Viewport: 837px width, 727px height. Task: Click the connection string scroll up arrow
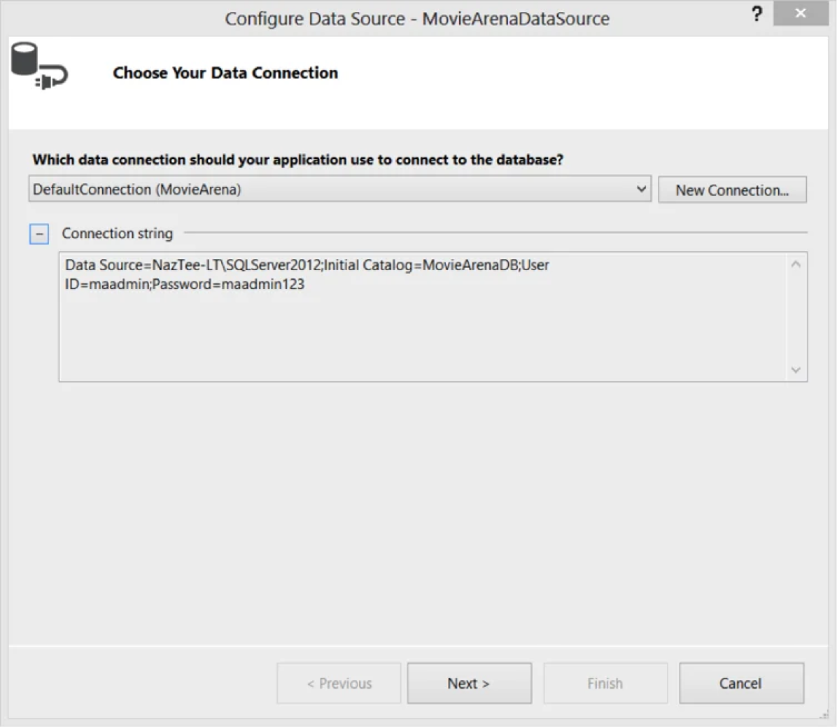(x=796, y=264)
